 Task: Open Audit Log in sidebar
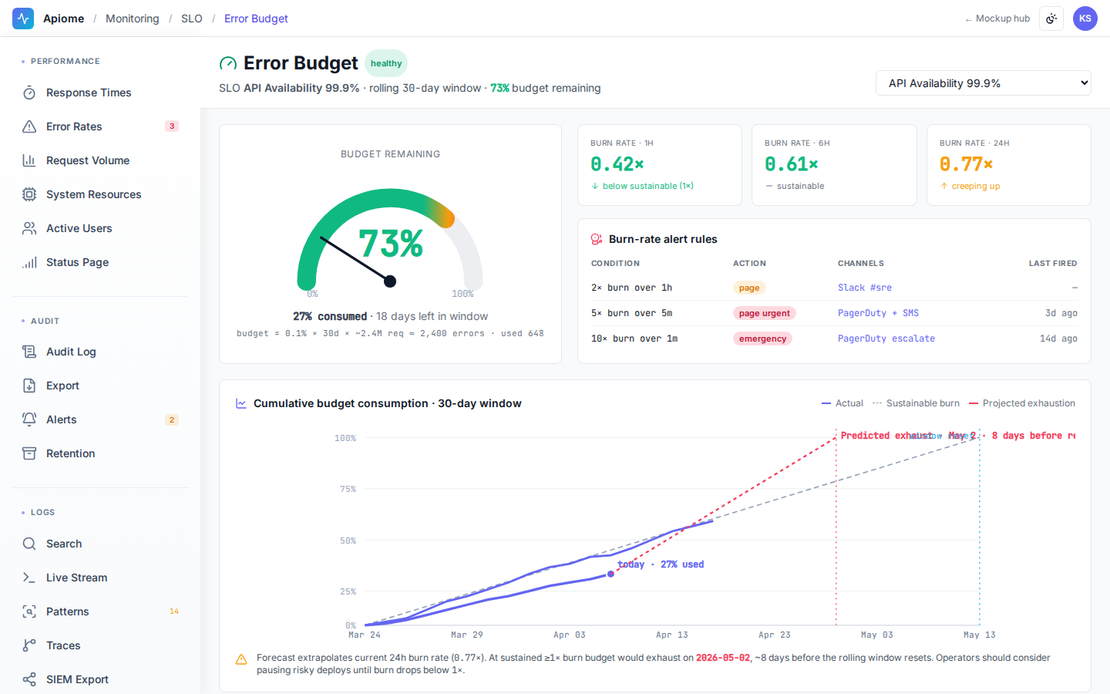(100, 352)
